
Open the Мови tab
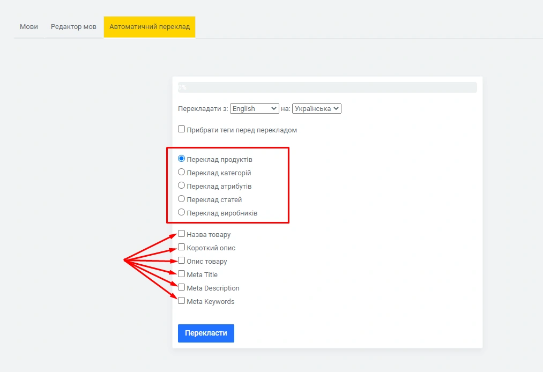coord(29,27)
